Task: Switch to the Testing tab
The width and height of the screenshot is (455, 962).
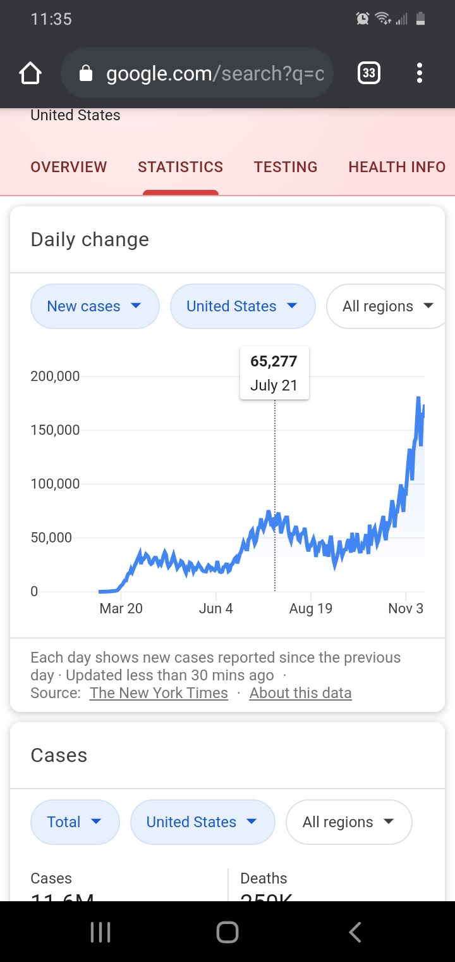Action: pyautogui.click(x=286, y=167)
